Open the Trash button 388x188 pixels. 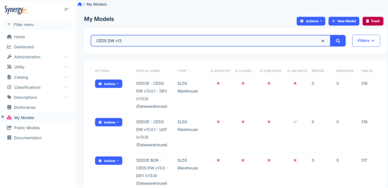373,21
